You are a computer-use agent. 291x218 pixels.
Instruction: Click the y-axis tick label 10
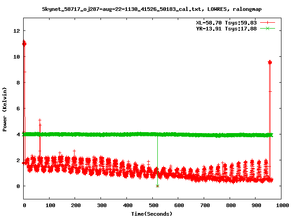point(16,57)
